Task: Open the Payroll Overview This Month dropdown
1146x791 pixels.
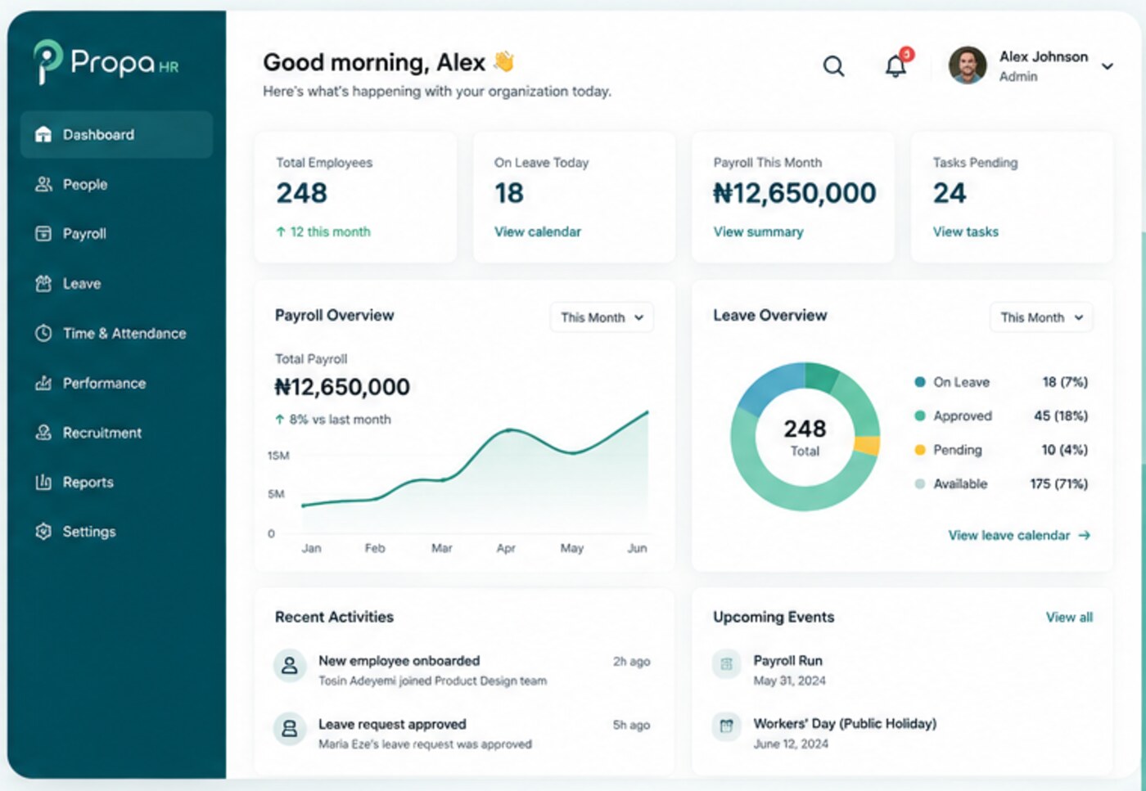Action: (602, 317)
